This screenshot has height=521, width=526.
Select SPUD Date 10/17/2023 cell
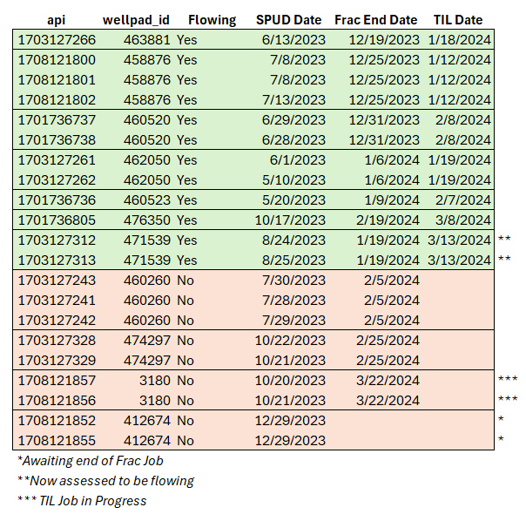[290, 220]
